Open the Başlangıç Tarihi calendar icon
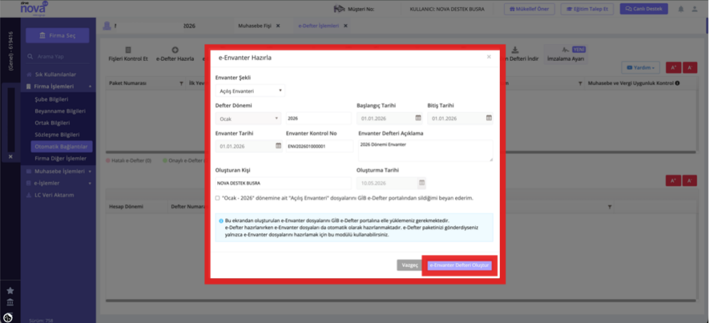This screenshot has width=709, height=323. (418, 118)
